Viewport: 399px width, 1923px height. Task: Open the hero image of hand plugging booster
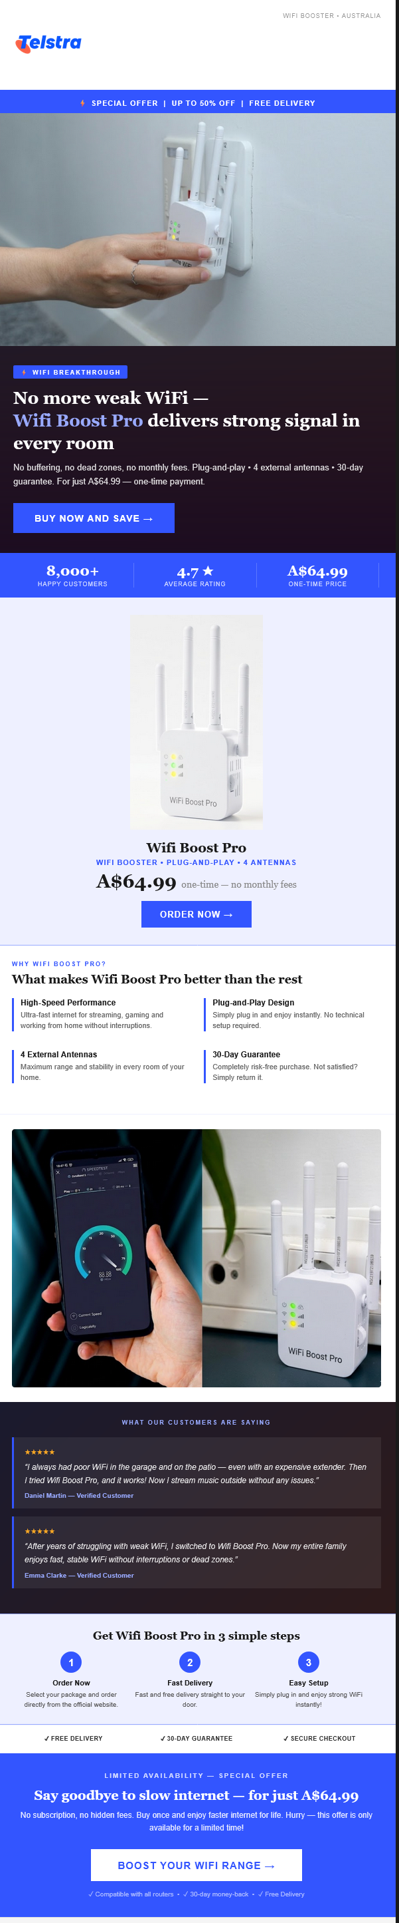point(198,229)
